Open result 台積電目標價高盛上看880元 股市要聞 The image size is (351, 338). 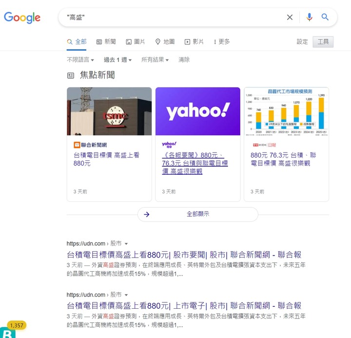coord(184,255)
